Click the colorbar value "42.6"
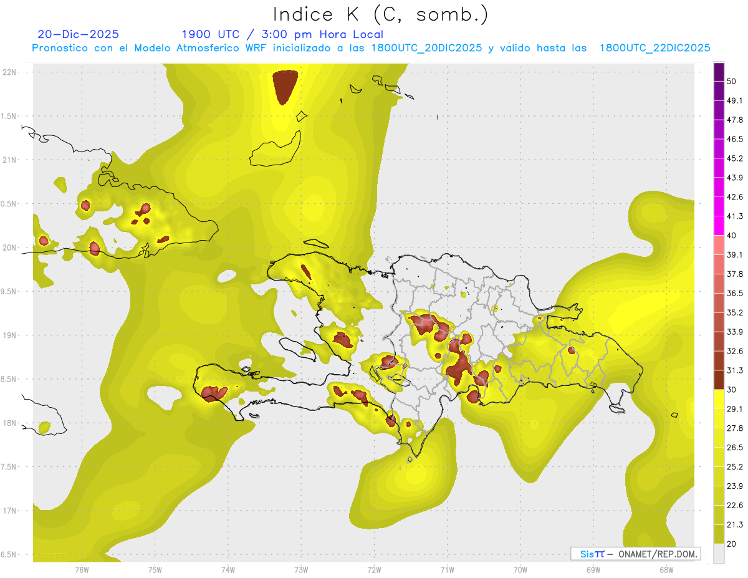This screenshot has width=748, height=578. (x=735, y=197)
